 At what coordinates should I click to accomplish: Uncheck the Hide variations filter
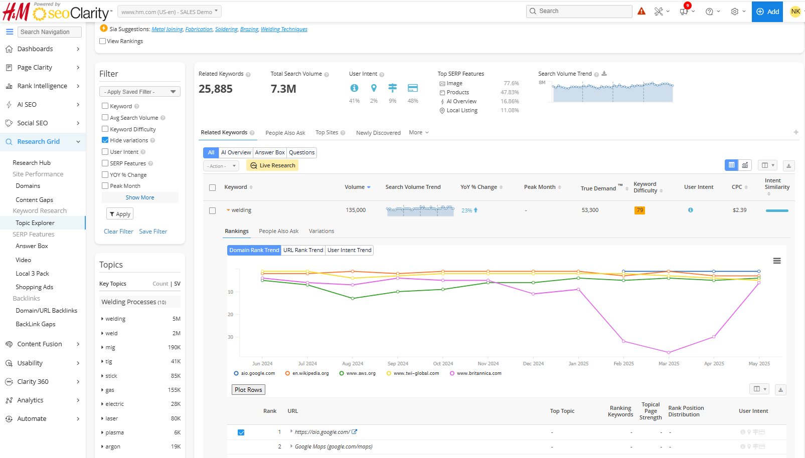[105, 140]
